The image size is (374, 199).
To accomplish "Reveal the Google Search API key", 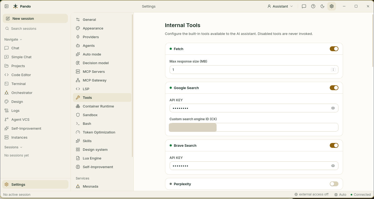I will 333,108.
